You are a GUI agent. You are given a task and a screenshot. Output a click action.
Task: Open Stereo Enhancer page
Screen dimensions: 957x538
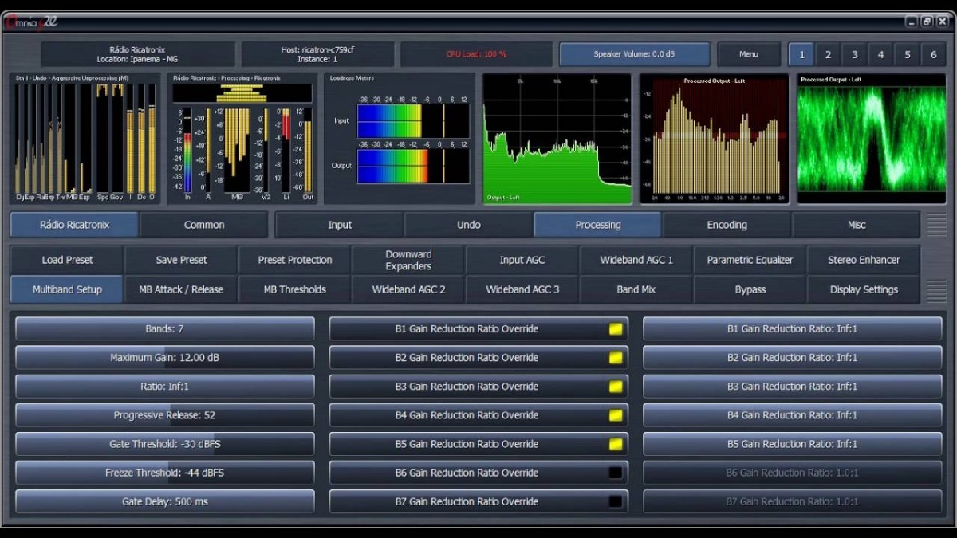coord(864,260)
